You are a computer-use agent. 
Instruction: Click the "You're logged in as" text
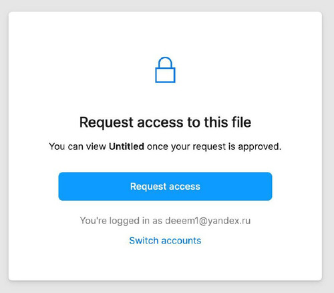[121, 221]
